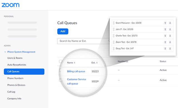Click extension 10223 cell
This screenshot has height=108, width=178.
tap(95, 71)
